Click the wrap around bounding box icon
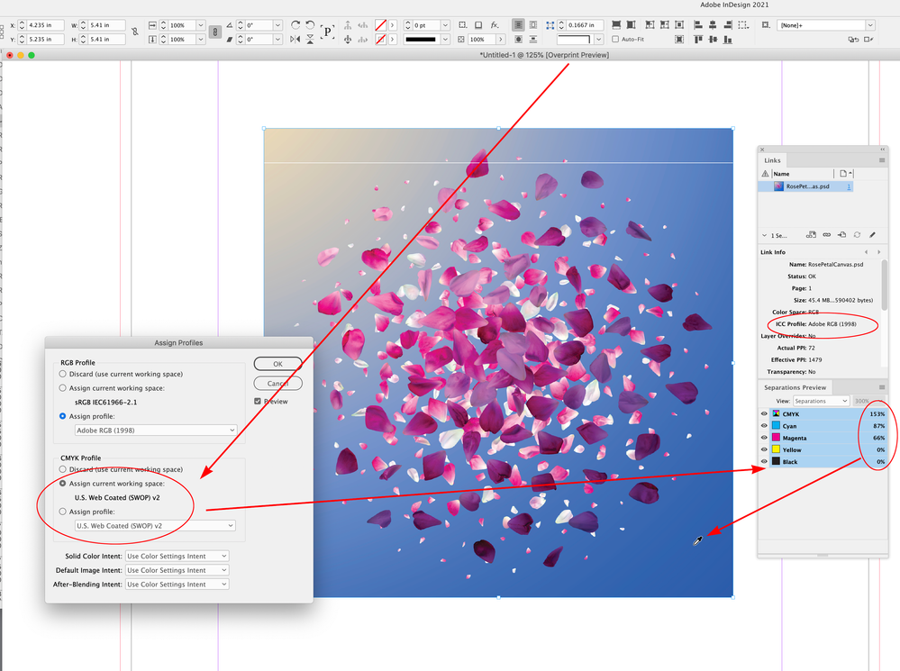900x671 pixels. tap(533, 24)
